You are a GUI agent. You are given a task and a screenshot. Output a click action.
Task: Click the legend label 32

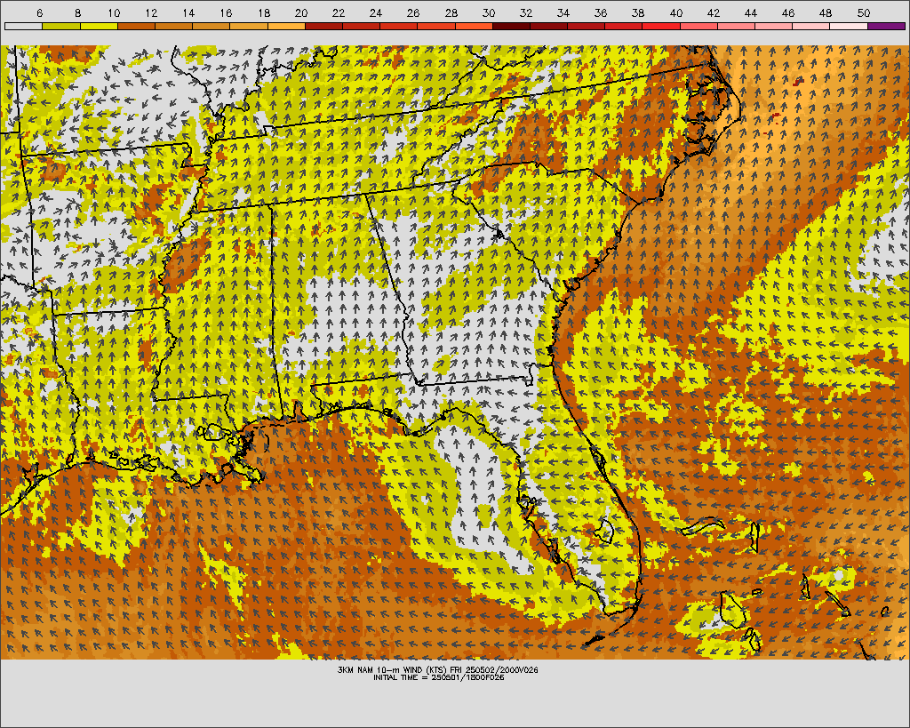pos(526,12)
